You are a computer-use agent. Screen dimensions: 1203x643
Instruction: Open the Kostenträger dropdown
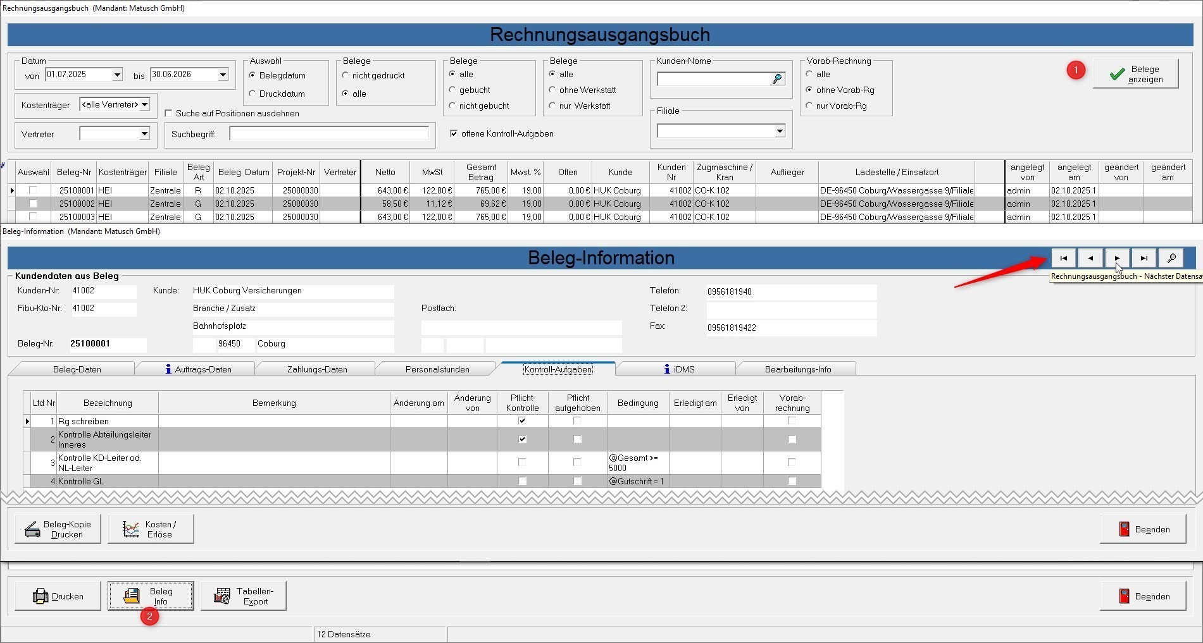pyautogui.click(x=145, y=104)
